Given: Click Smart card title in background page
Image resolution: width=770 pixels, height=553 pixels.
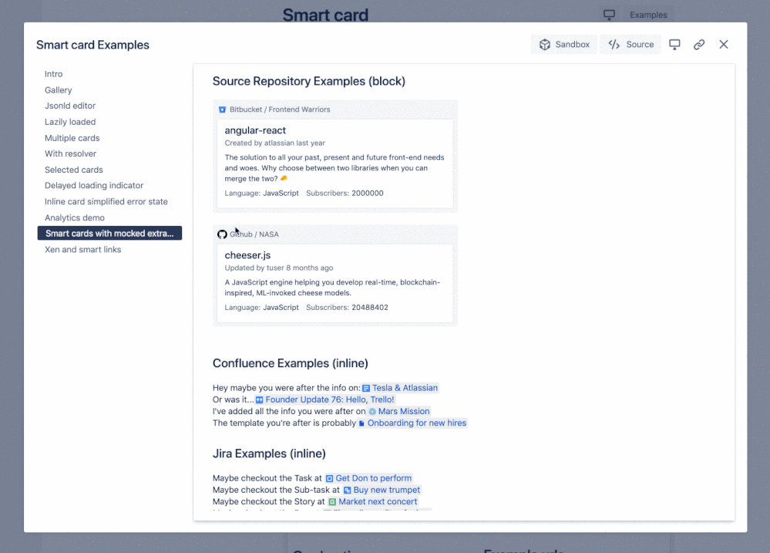Looking at the screenshot, I should (325, 15).
